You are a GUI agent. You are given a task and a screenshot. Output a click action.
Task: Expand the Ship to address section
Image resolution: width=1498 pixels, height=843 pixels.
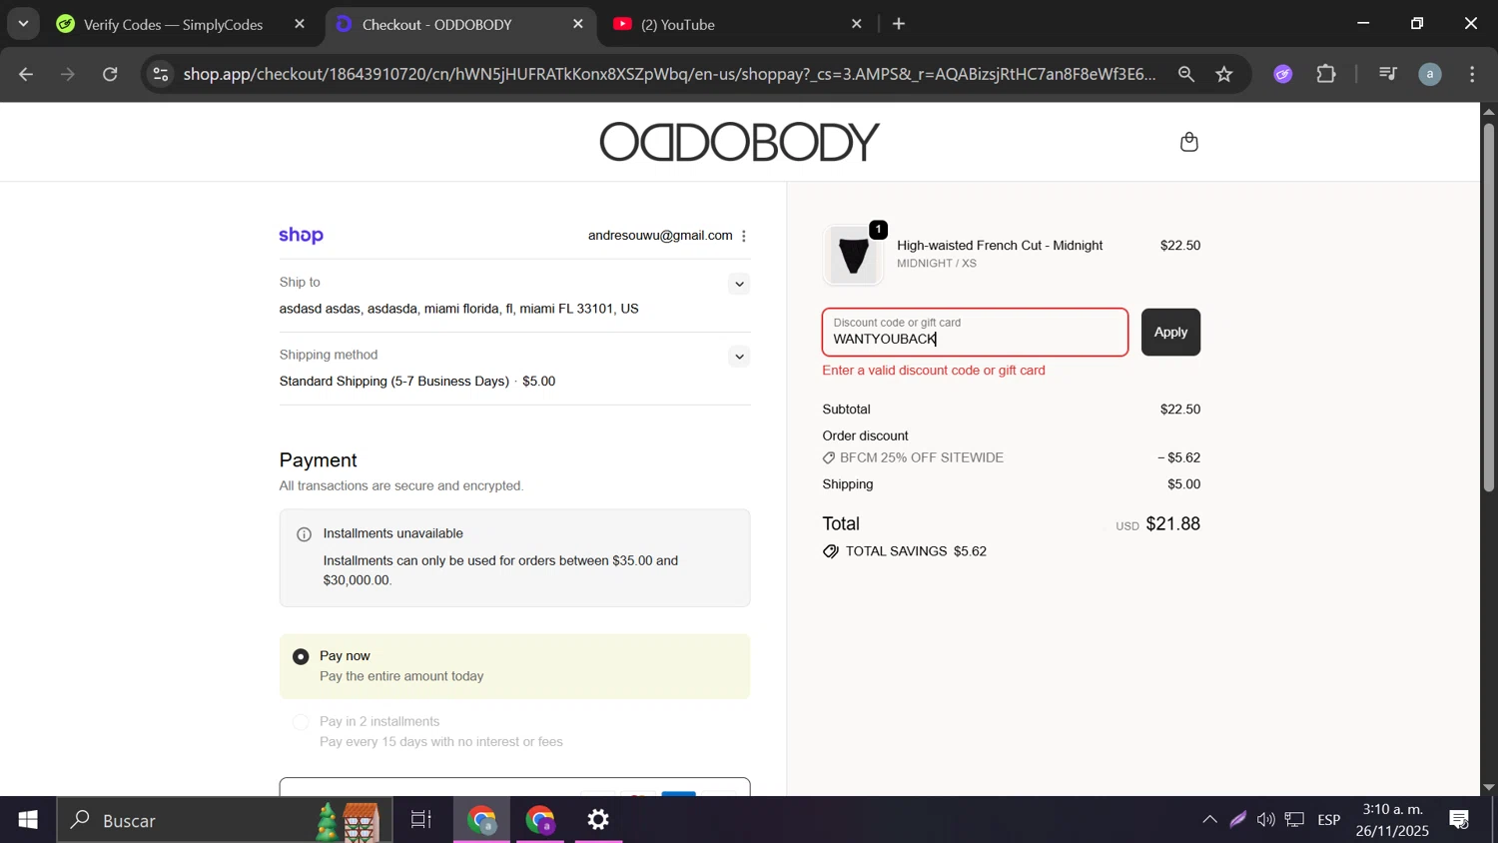coord(739,285)
